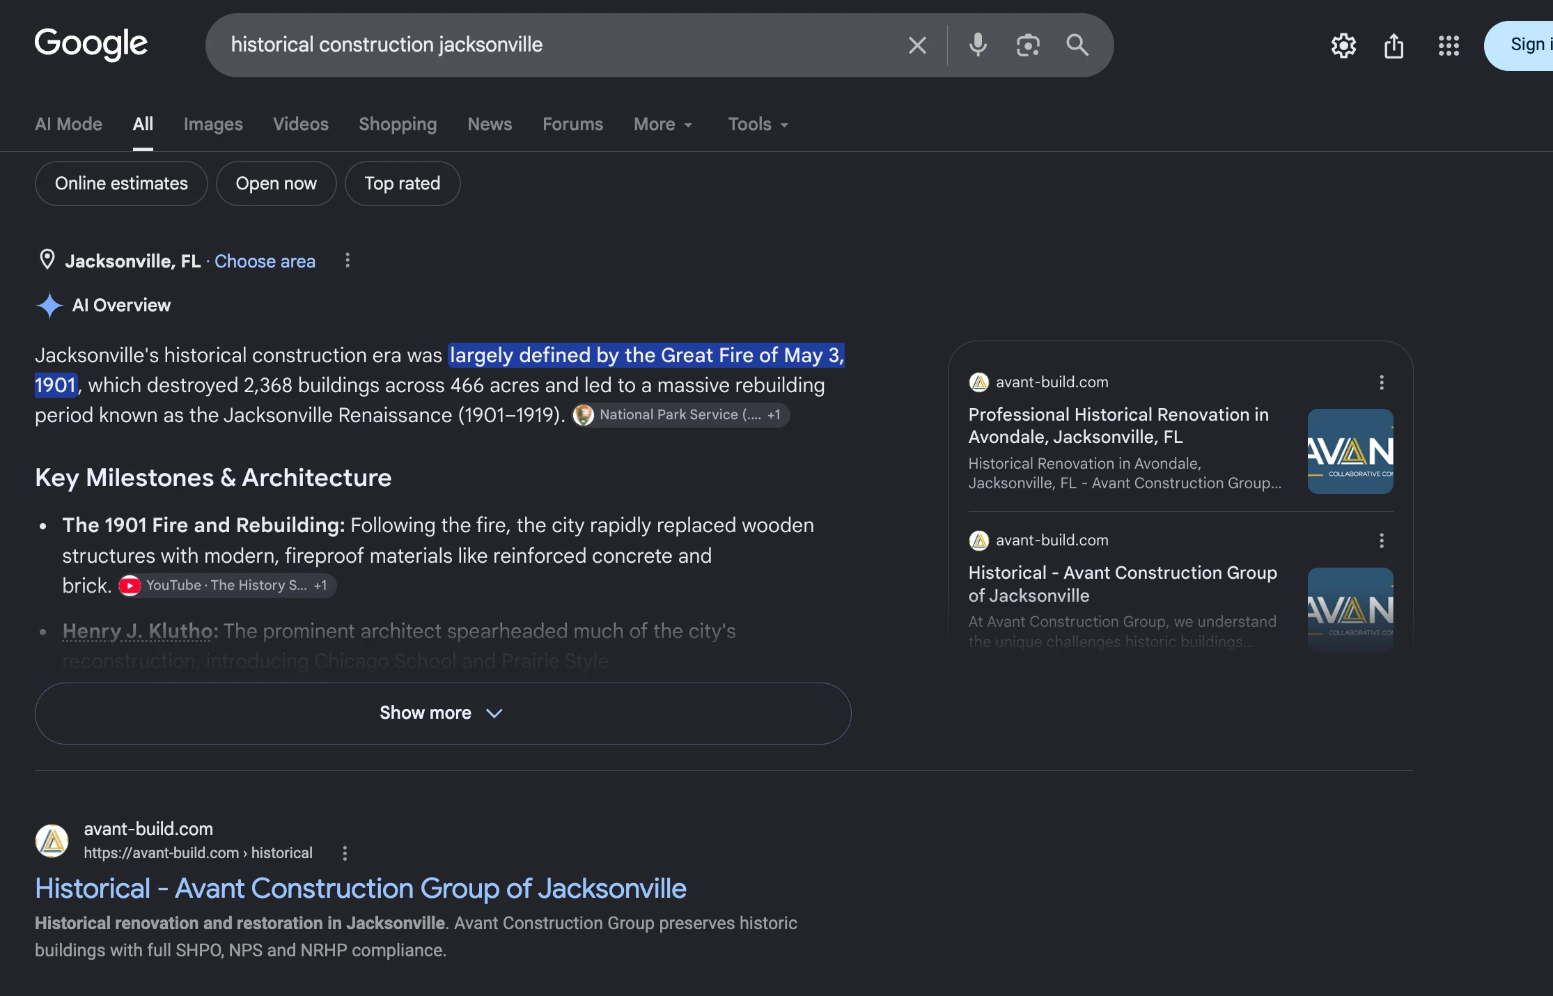The image size is (1553, 996).
Task: Expand the Tools dropdown
Action: tap(758, 124)
